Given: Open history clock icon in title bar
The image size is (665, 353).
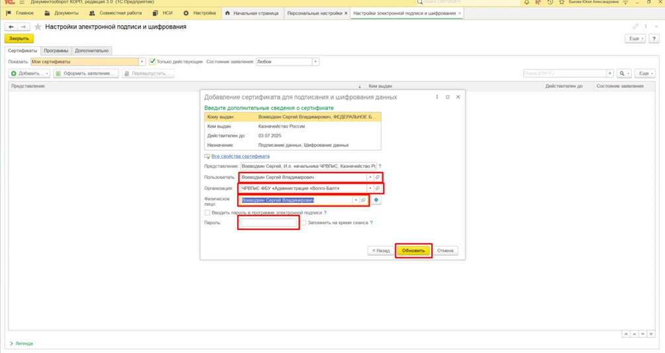Looking at the screenshot, I should [550, 2].
